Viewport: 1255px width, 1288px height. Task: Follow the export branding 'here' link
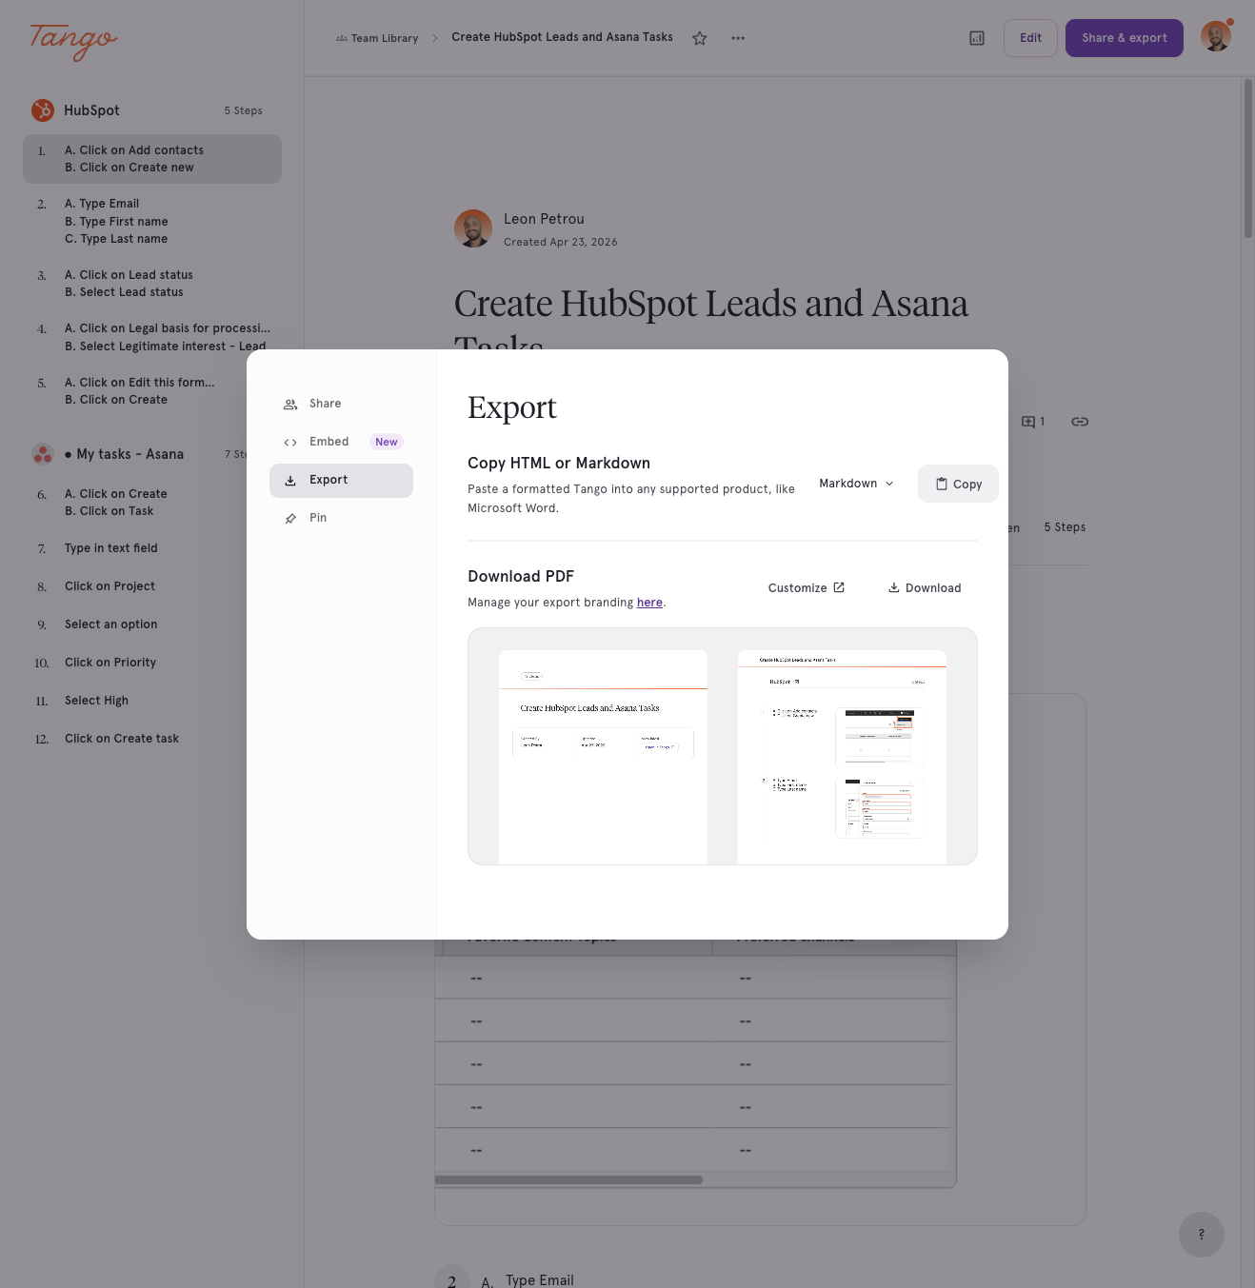(x=649, y=603)
